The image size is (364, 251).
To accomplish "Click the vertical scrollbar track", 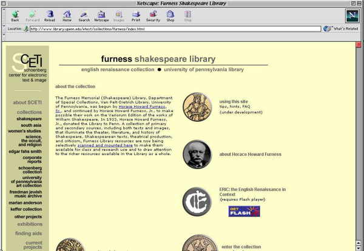I will 359,144.
